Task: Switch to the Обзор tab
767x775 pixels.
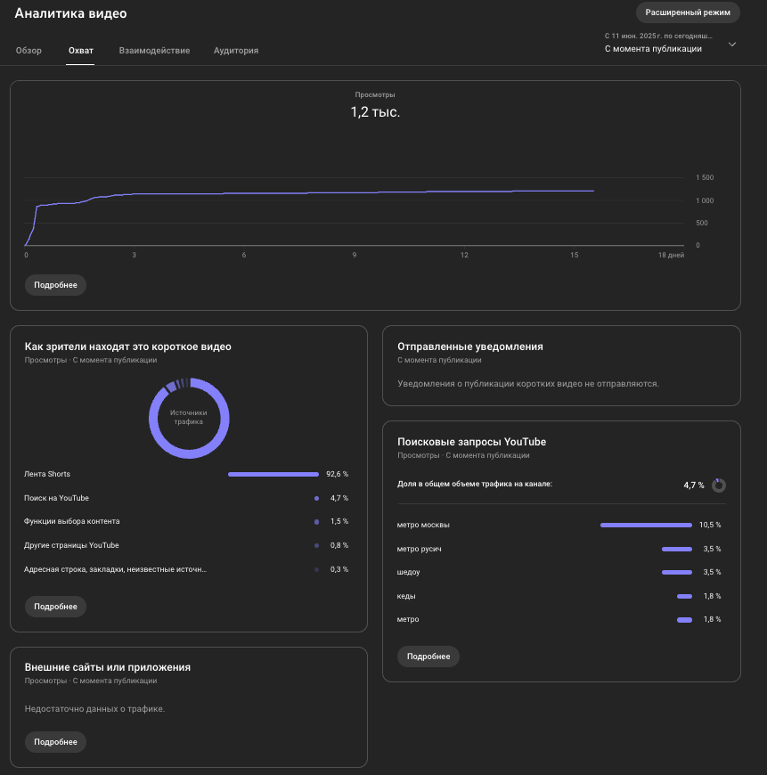Action: [x=29, y=51]
